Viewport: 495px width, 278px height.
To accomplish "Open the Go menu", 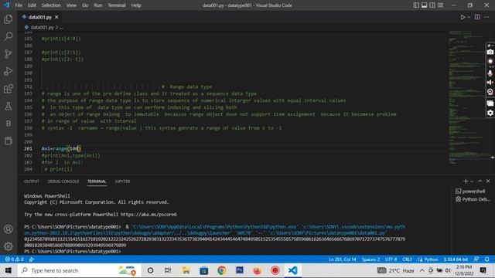I will [x=85, y=5].
